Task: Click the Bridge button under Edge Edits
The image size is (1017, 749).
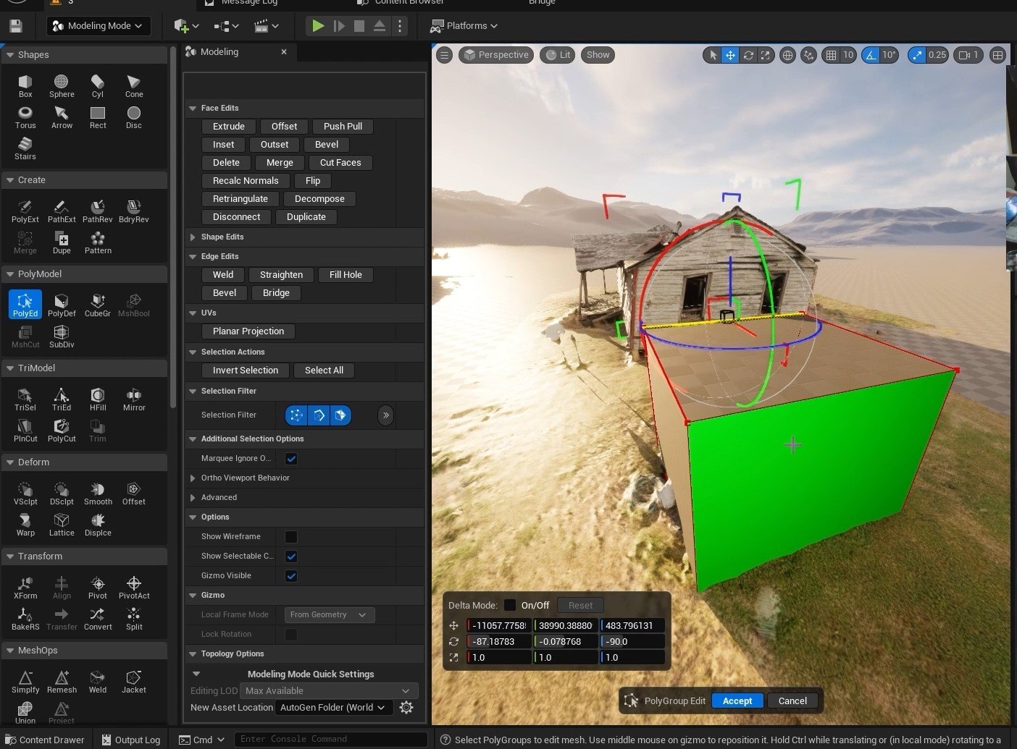Action: tap(275, 292)
